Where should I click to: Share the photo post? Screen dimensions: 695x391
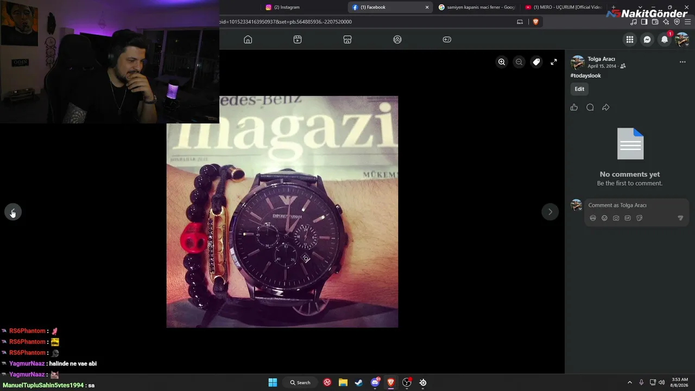tap(606, 108)
